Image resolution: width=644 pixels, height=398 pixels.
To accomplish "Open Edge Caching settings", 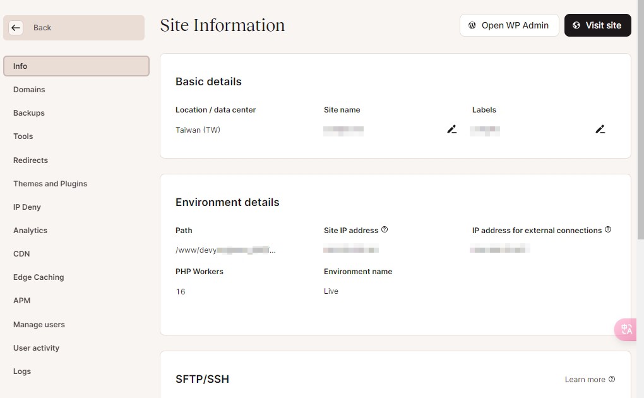I will click(39, 277).
